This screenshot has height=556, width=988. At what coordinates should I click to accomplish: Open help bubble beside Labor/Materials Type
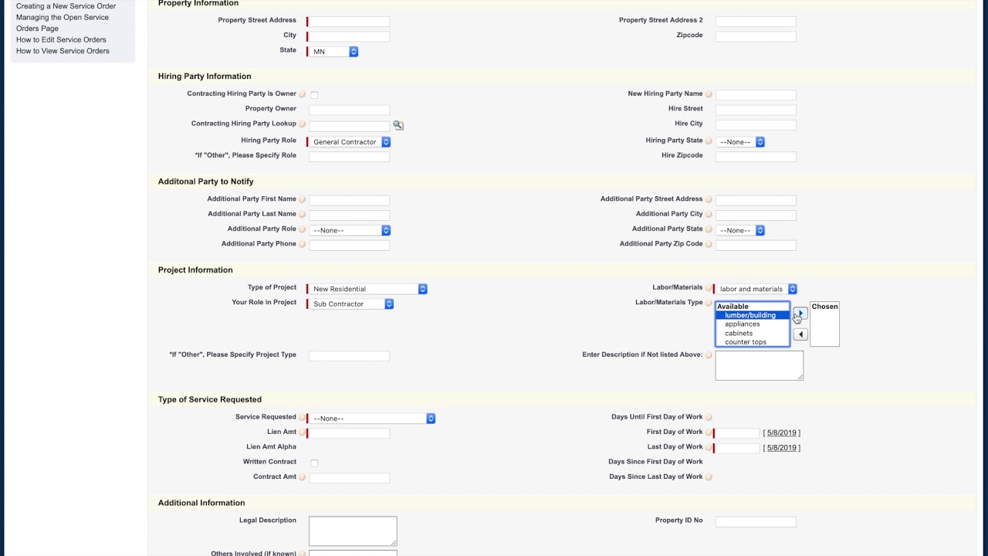point(709,303)
